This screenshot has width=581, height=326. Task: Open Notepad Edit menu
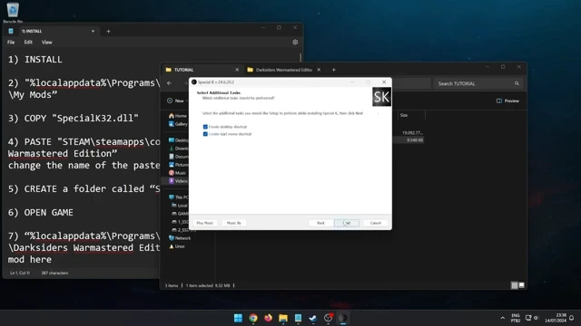tap(28, 43)
